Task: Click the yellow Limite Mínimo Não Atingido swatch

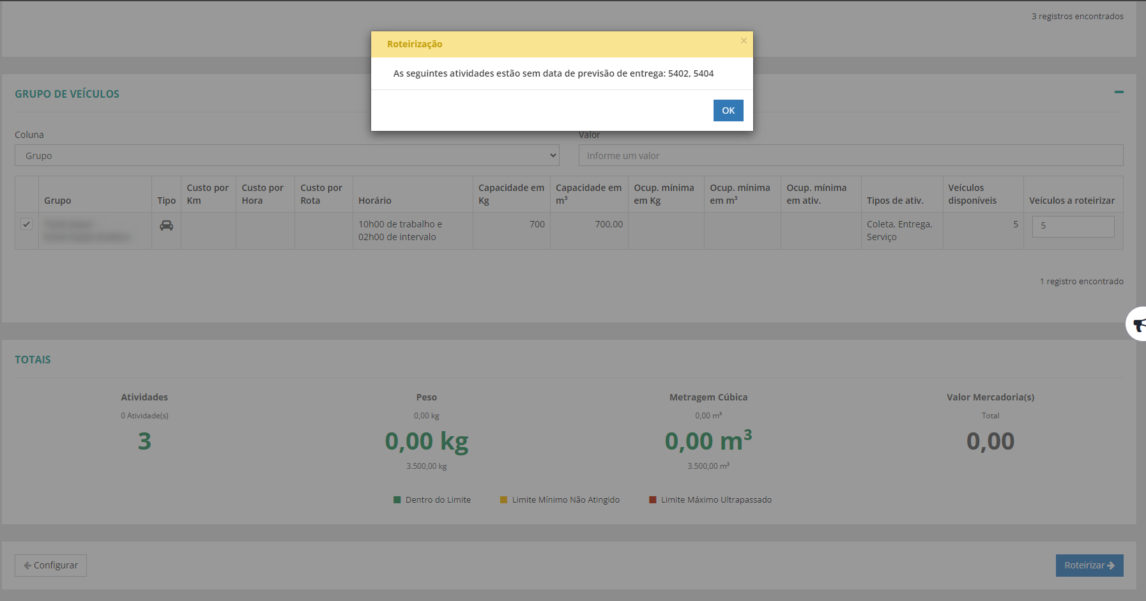Action: pyautogui.click(x=503, y=500)
